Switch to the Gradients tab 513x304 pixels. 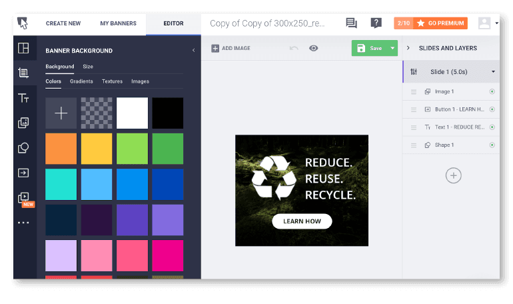pyautogui.click(x=81, y=81)
